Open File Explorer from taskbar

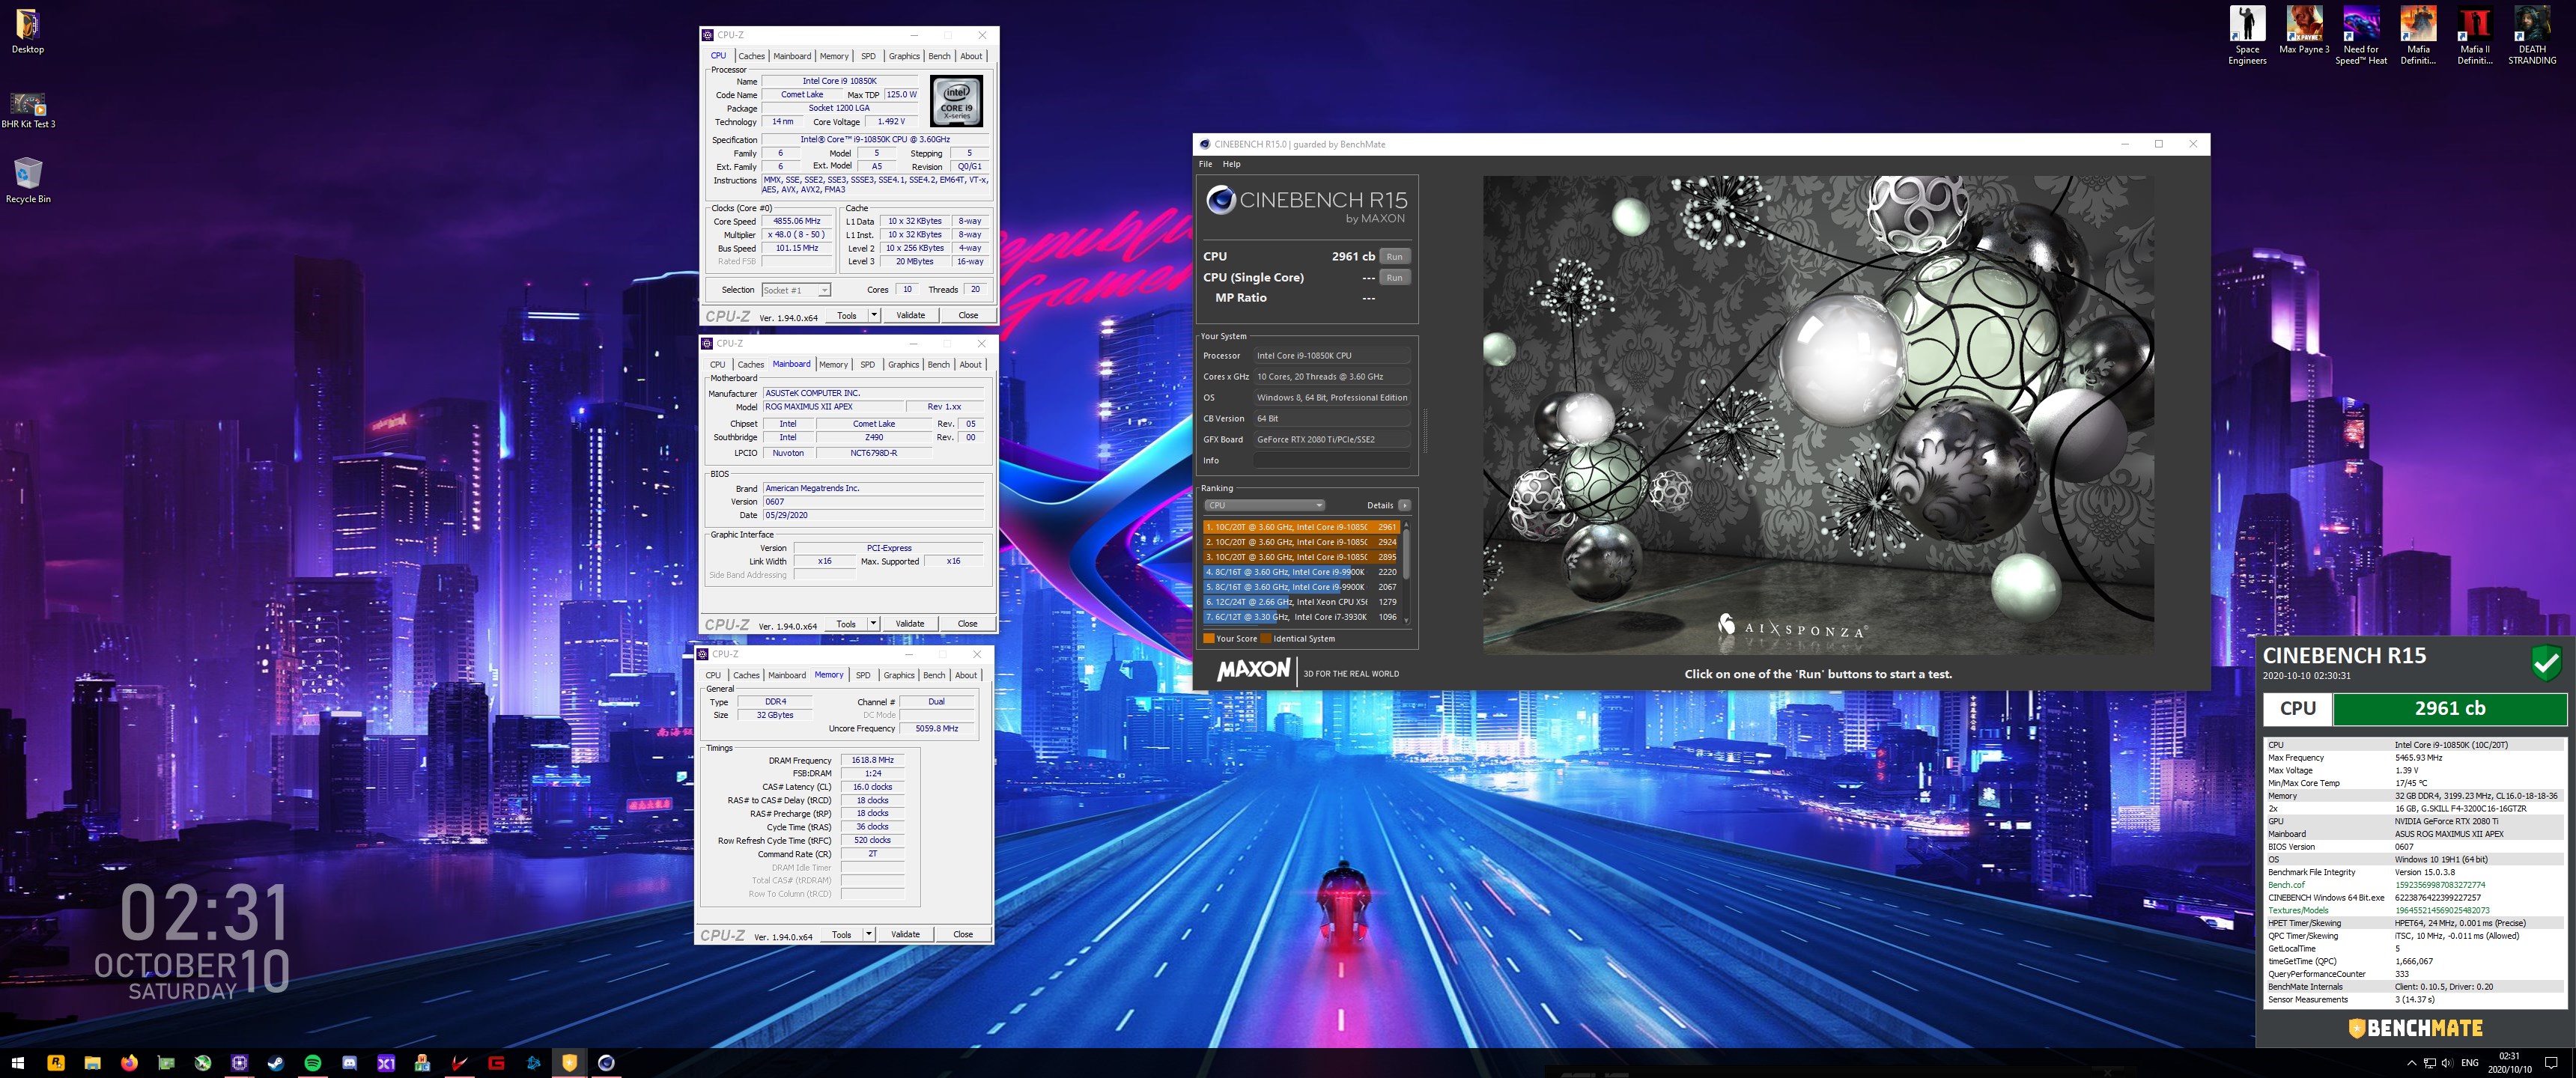[93, 1063]
